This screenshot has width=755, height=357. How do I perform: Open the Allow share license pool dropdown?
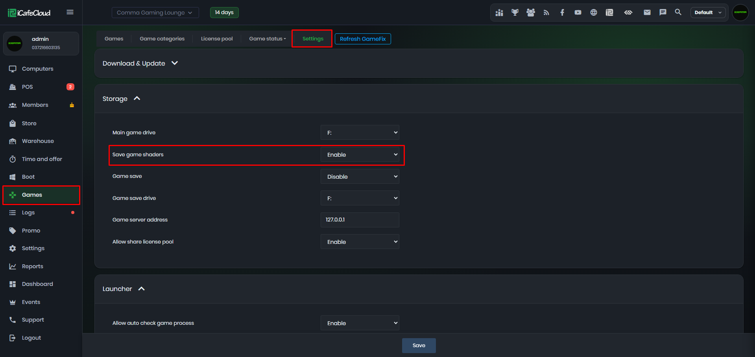click(x=360, y=242)
